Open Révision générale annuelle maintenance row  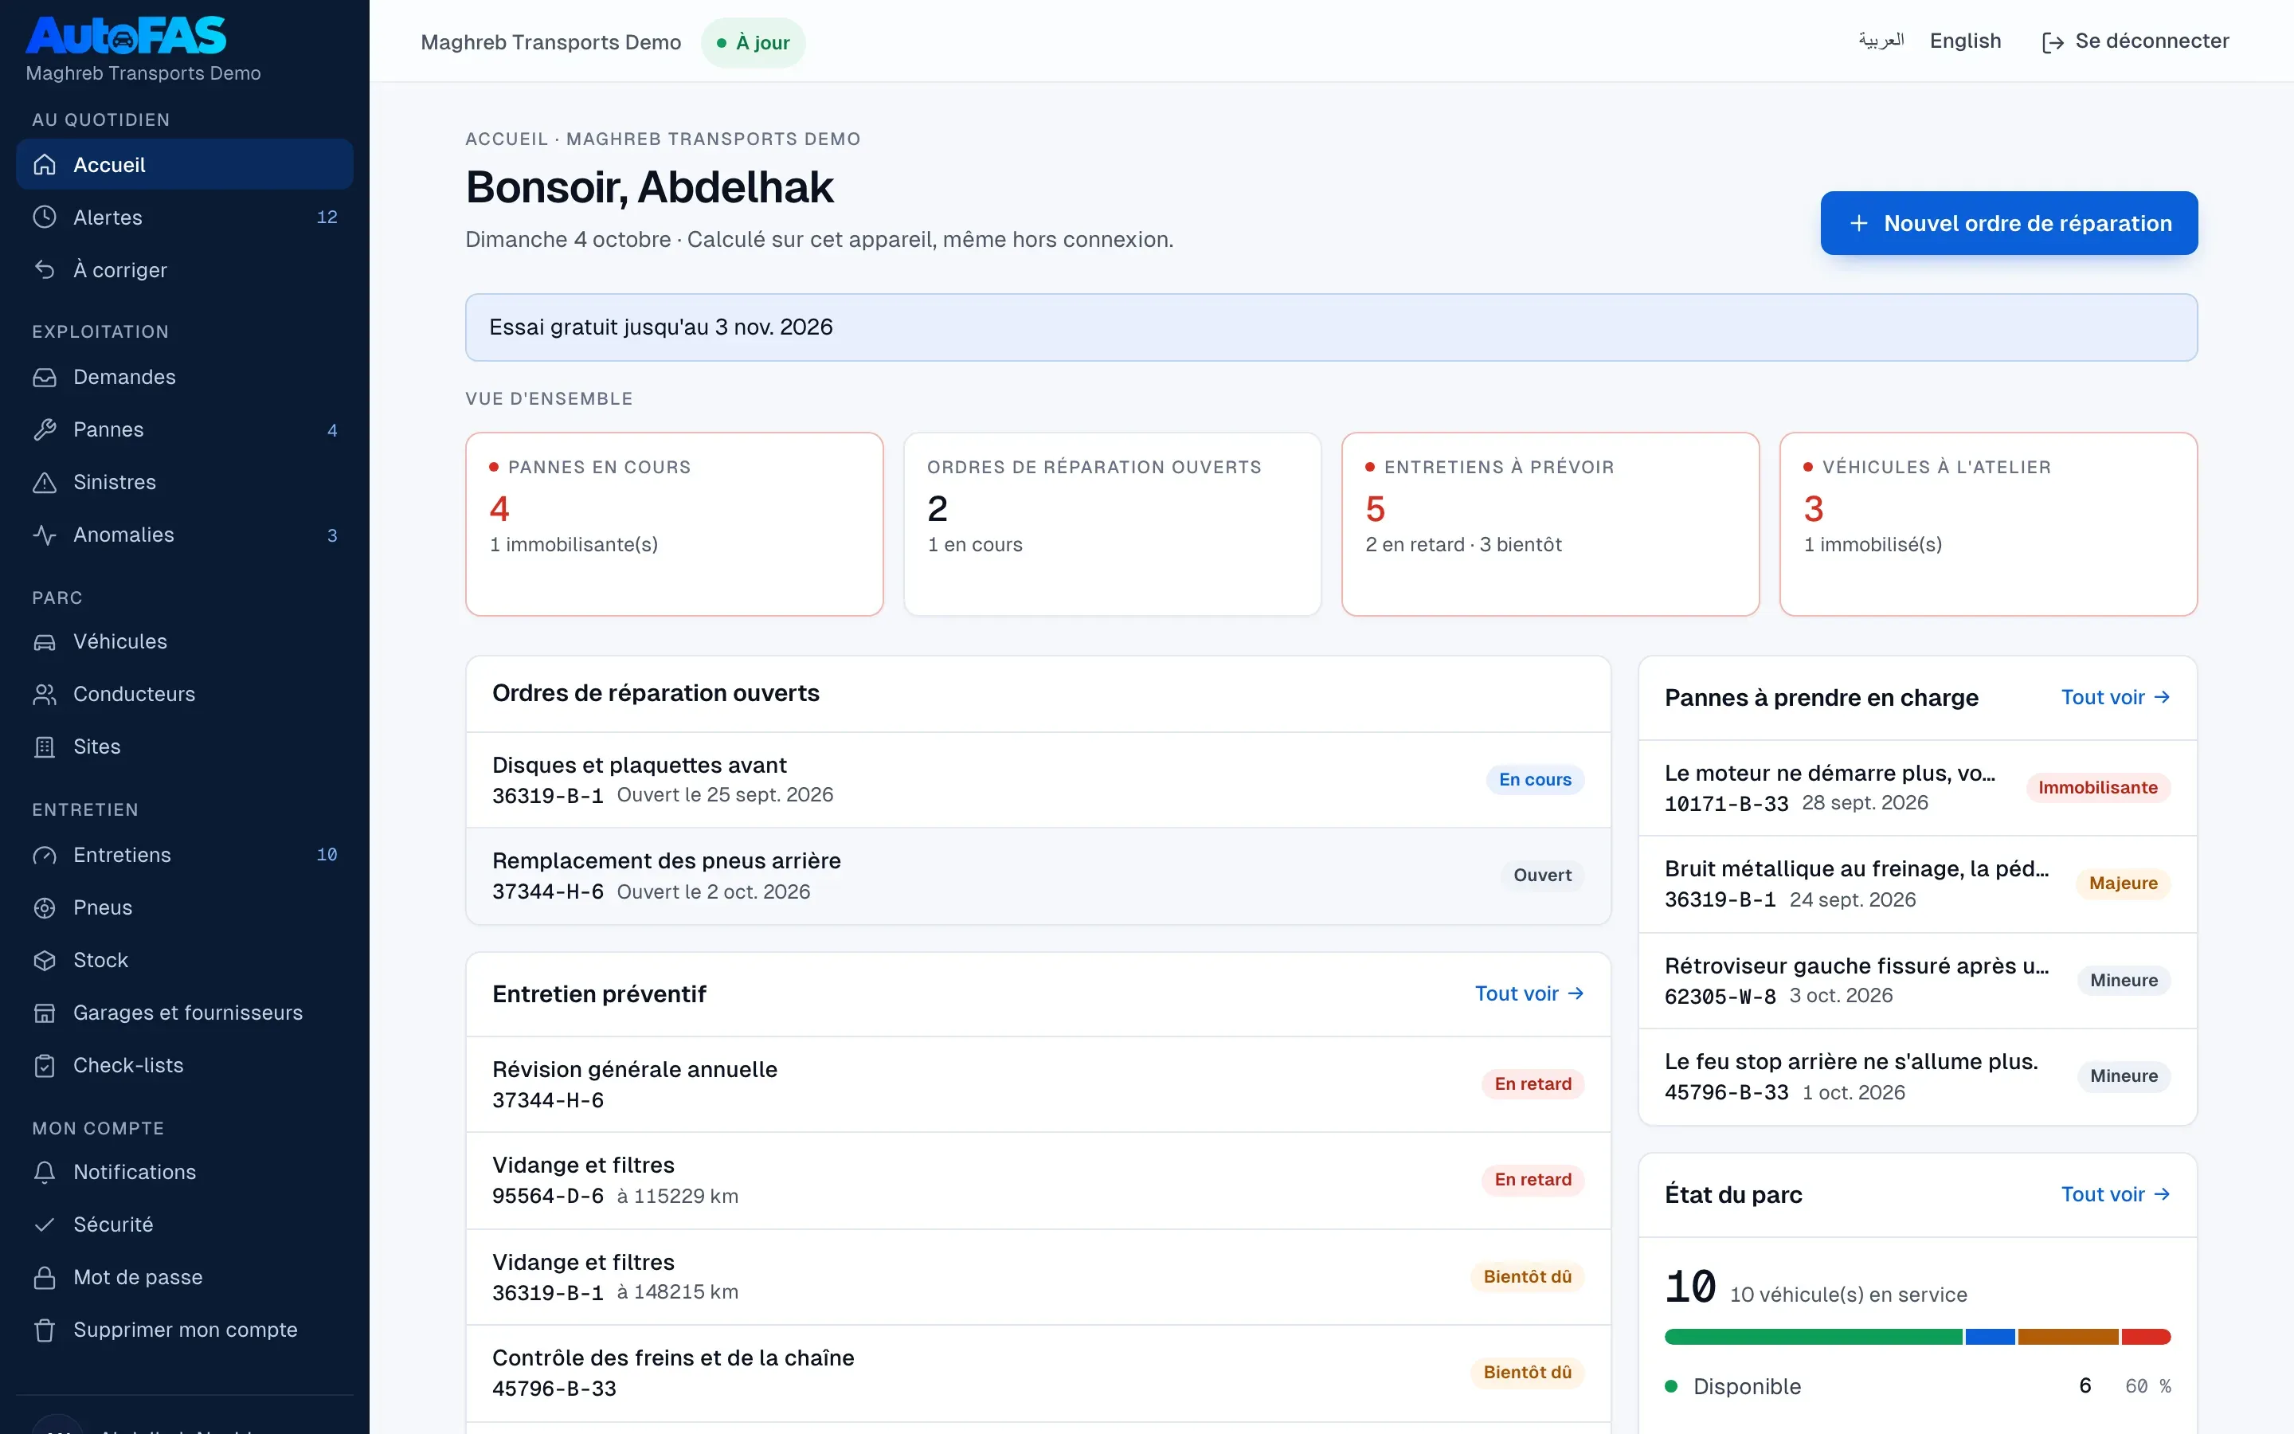[x=1038, y=1084]
